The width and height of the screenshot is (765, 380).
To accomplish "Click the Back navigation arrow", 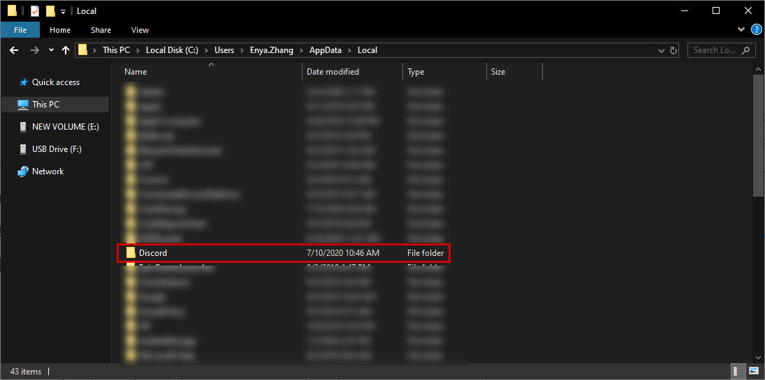I will pos(13,50).
